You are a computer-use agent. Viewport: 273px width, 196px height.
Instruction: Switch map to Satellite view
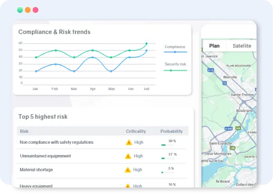click(x=242, y=45)
